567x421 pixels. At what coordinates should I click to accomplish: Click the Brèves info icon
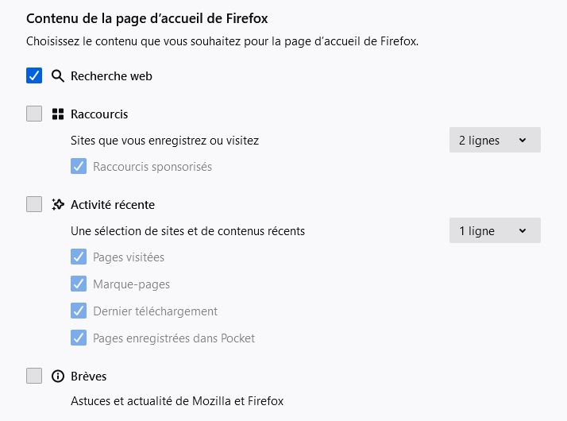(x=57, y=377)
